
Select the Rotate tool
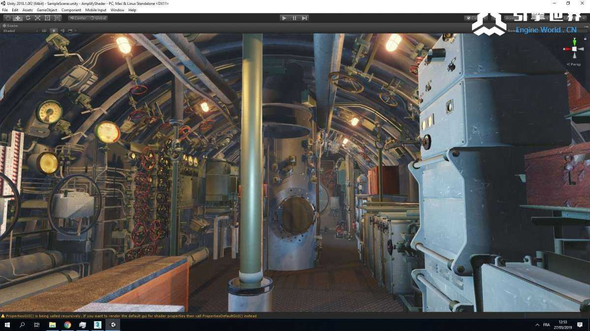point(28,18)
